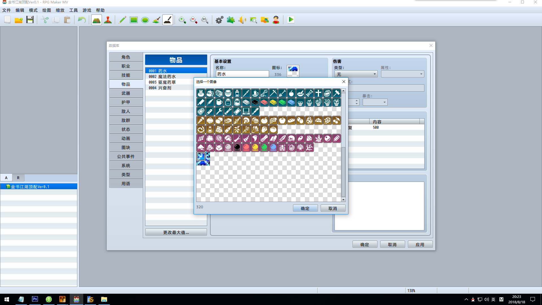
Task: Click the 名称 input field containing 药水
Action: pyautogui.click(x=242, y=74)
